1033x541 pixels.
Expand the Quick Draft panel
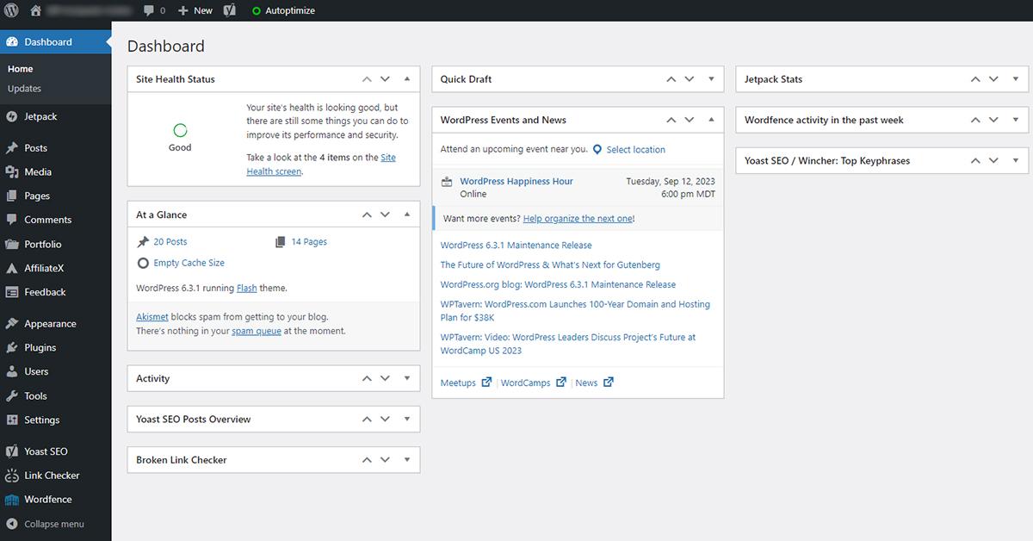tap(711, 79)
